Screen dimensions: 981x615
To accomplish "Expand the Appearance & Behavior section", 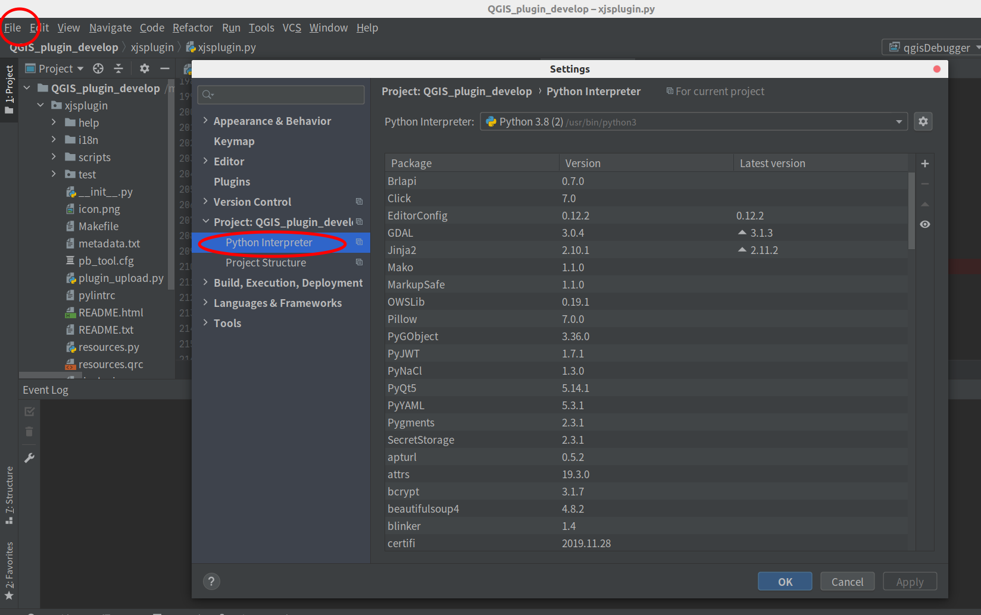I will pyautogui.click(x=205, y=121).
